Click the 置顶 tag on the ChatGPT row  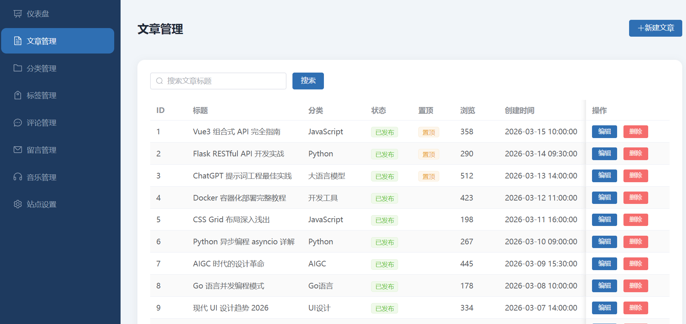(x=429, y=176)
